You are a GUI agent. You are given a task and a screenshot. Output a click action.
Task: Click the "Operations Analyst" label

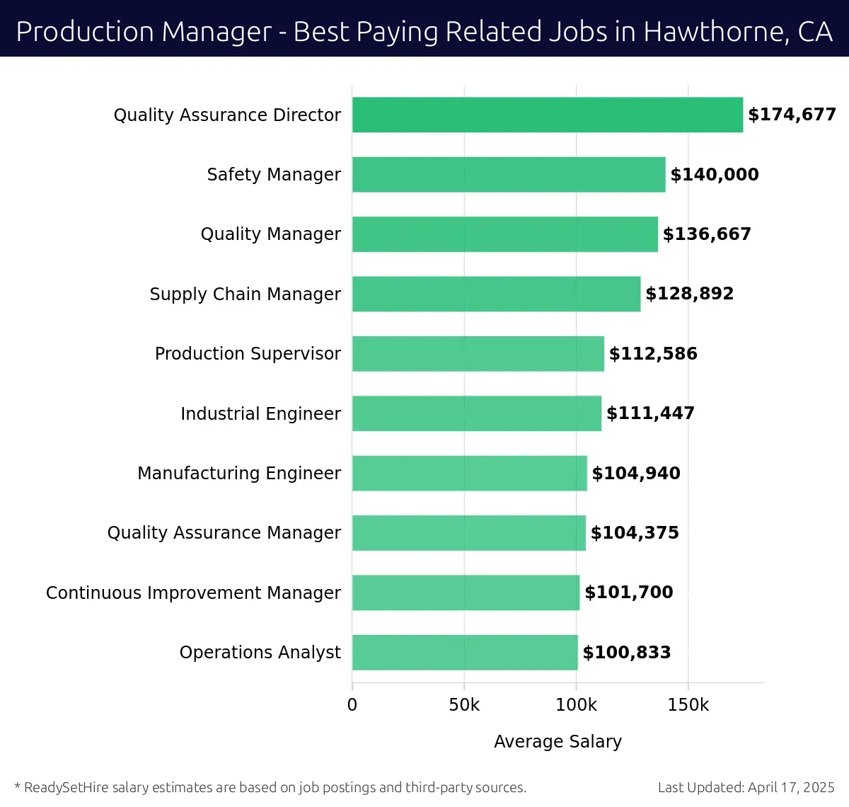click(x=260, y=653)
